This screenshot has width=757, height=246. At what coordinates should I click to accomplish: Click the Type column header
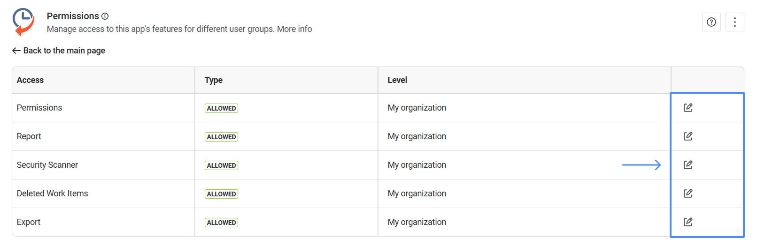coord(213,80)
